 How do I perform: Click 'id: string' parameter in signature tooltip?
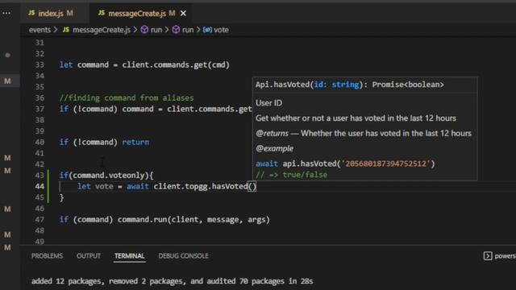[x=336, y=85]
